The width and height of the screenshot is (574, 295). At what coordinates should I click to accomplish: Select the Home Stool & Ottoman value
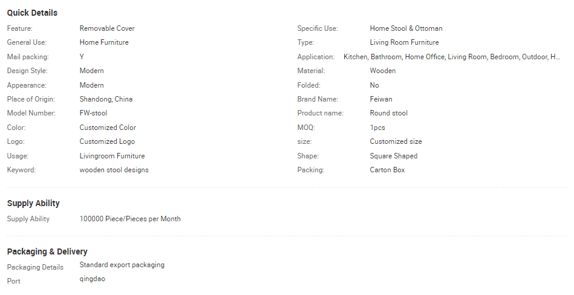pos(406,28)
